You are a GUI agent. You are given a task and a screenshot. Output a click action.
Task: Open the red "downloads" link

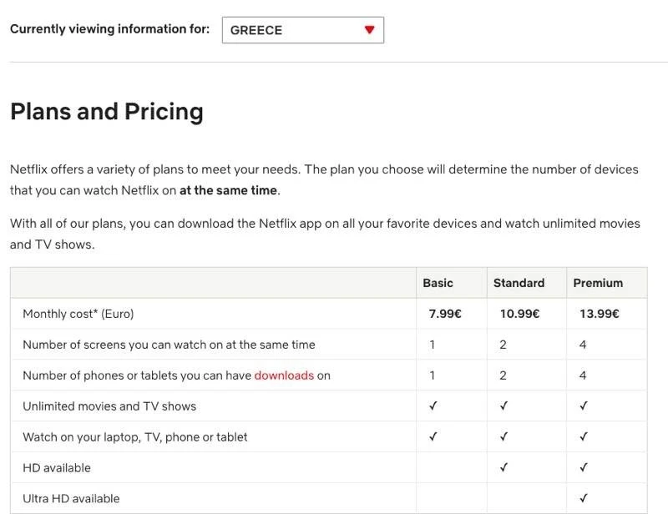[x=284, y=375]
